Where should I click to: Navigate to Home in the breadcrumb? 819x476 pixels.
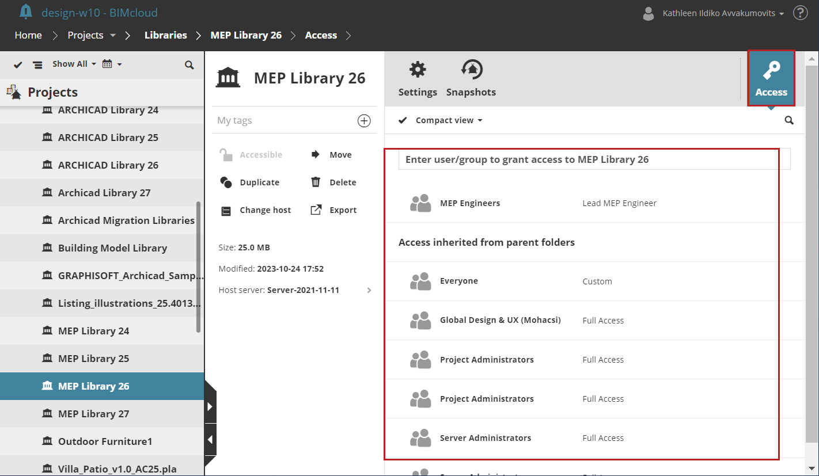[x=28, y=35]
